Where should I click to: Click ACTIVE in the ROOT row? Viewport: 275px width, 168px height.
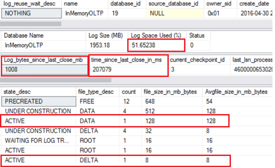(x=15, y=151)
